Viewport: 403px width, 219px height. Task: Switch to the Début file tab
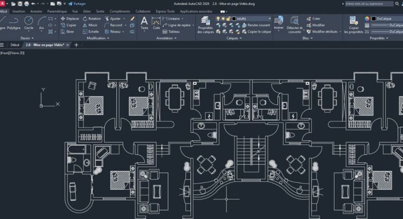pos(15,45)
